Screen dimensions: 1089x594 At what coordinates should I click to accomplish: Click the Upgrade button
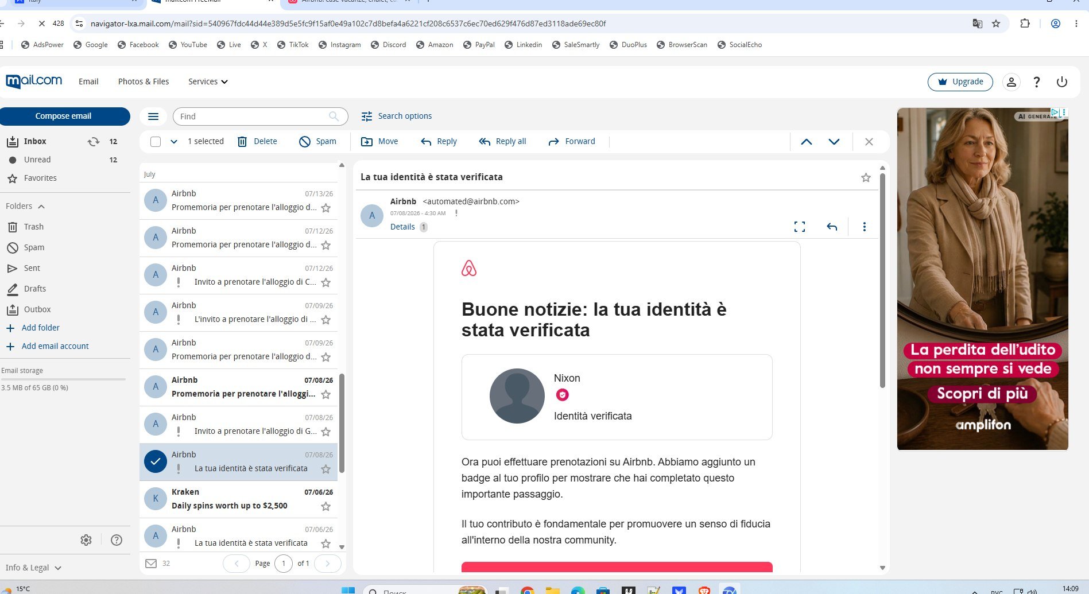pos(960,81)
